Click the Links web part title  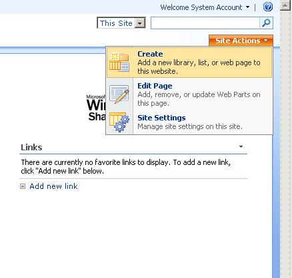(31, 147)
